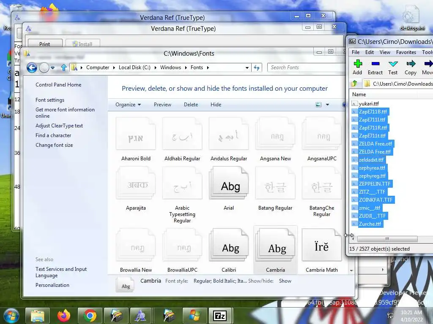Open Text Services and Input Language link
The height and width of the screenshot is (324, 433).
[61, 272]
